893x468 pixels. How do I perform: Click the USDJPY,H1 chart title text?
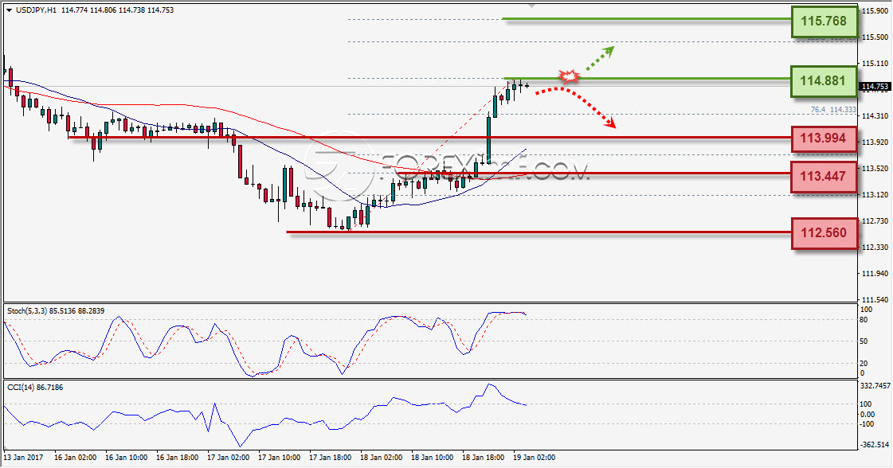(x=36, y=10)
